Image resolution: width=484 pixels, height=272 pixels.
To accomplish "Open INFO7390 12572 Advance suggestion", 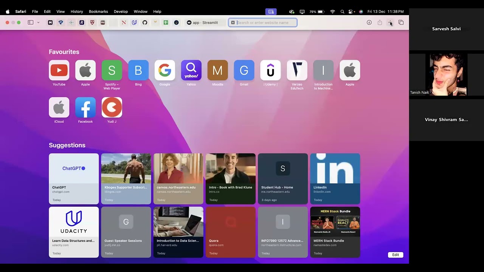I will click(x=283, y=232).
